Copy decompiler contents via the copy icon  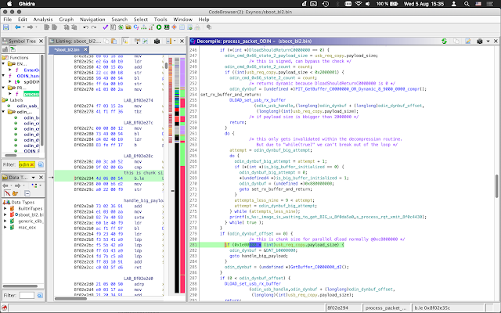tap(456, 41)
